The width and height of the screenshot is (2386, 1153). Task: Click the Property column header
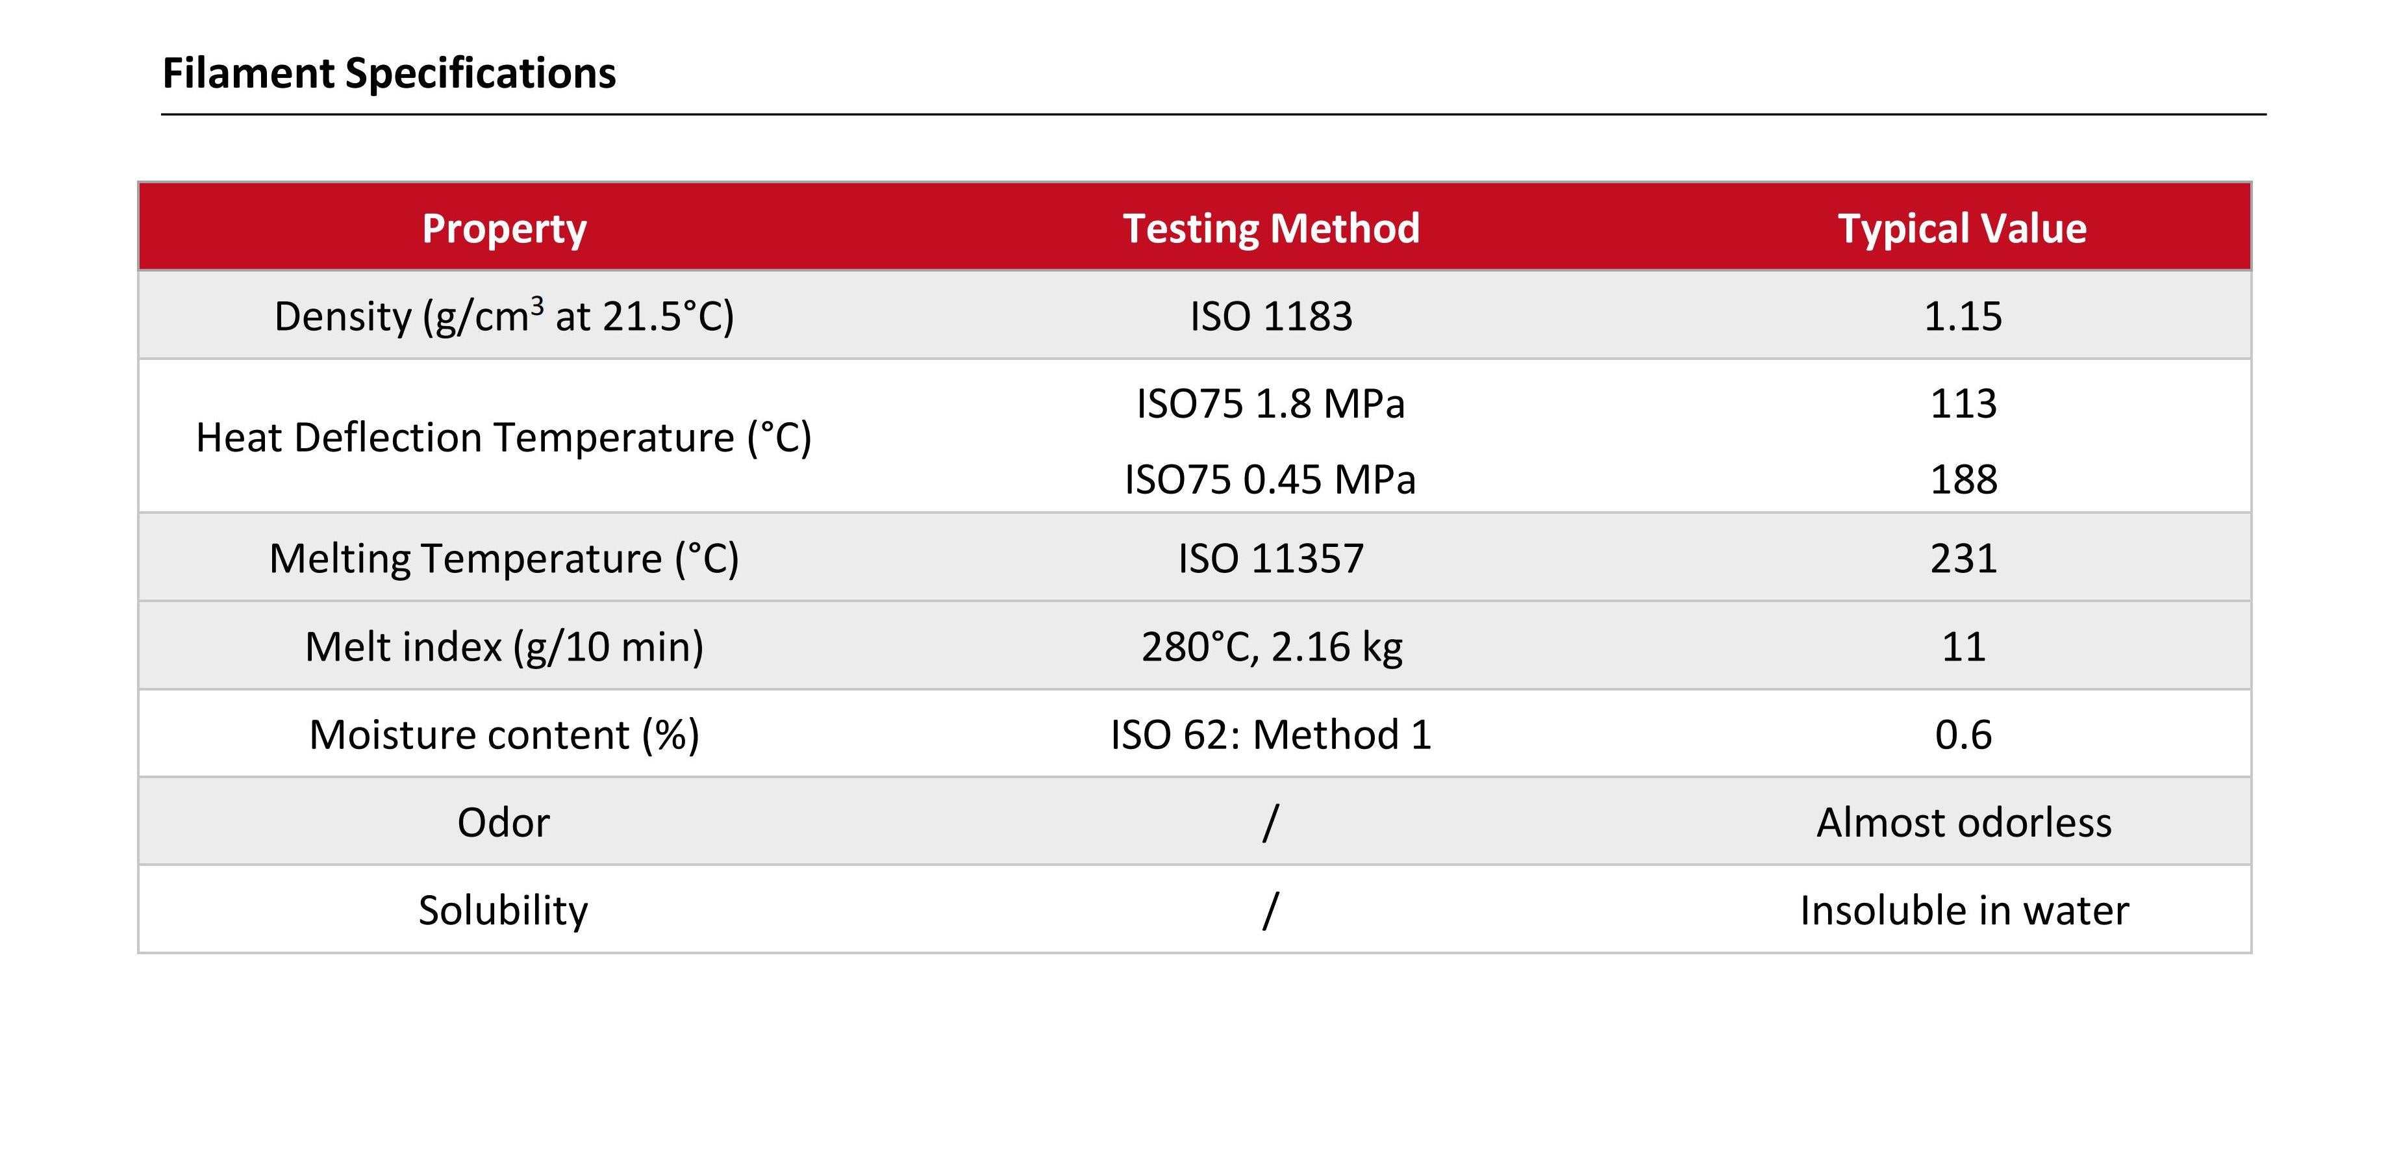[504, 228]
